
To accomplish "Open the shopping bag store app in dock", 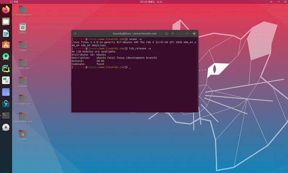I will point(6,104).
